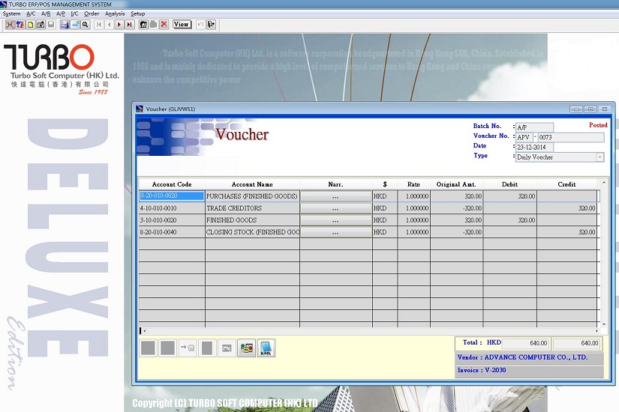Screen dimensions: 619x412
Task: Open the A/R menu
Action: coord(46,13)
